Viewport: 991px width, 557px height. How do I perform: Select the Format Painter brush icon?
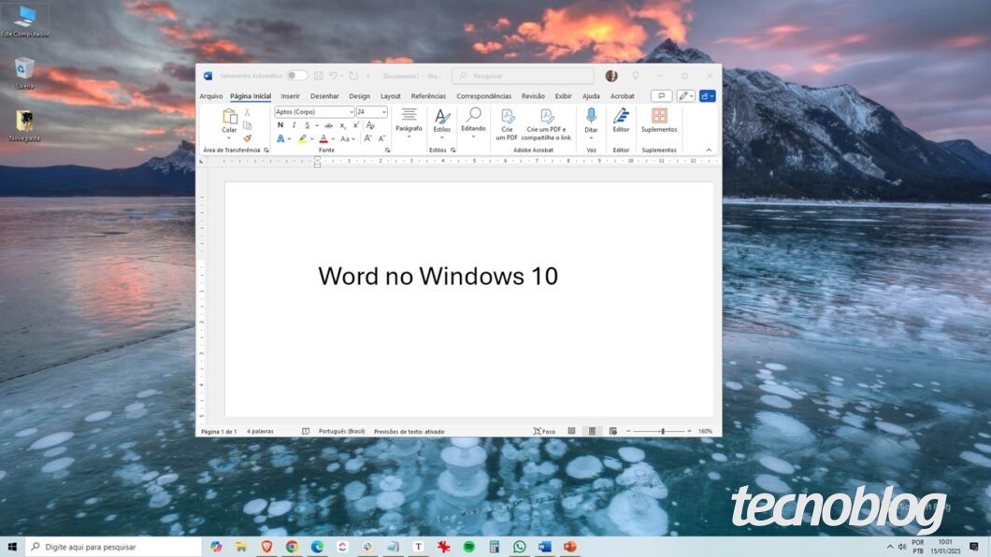pyautogui.click(x=247, y=138)
